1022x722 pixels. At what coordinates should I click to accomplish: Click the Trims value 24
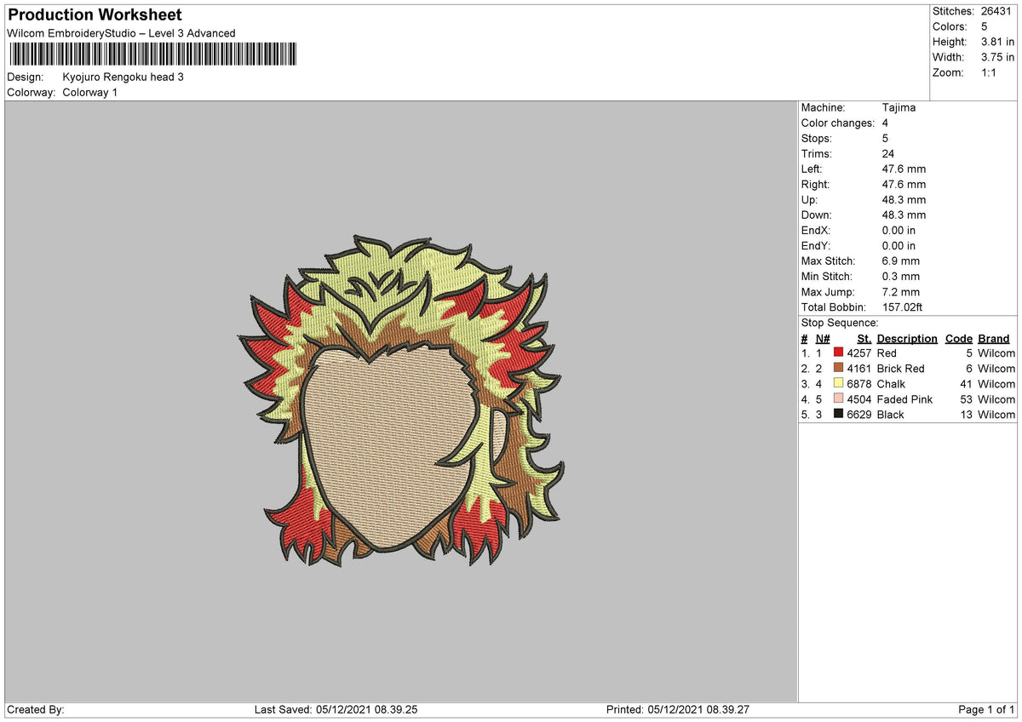pyautogui.click(x=889, y=153)
